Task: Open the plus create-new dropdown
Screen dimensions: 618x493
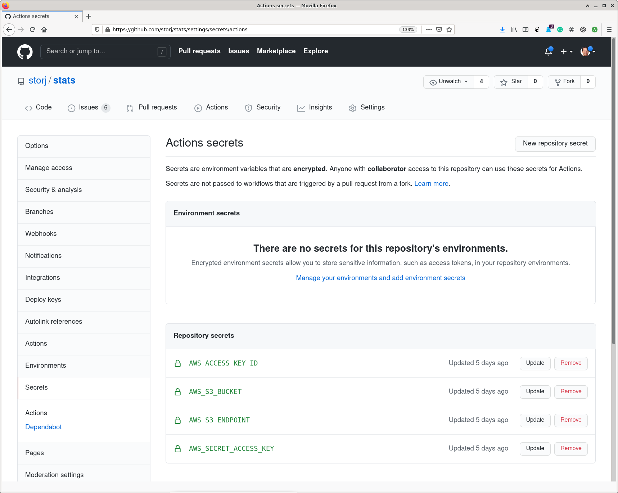Action: 567,52
